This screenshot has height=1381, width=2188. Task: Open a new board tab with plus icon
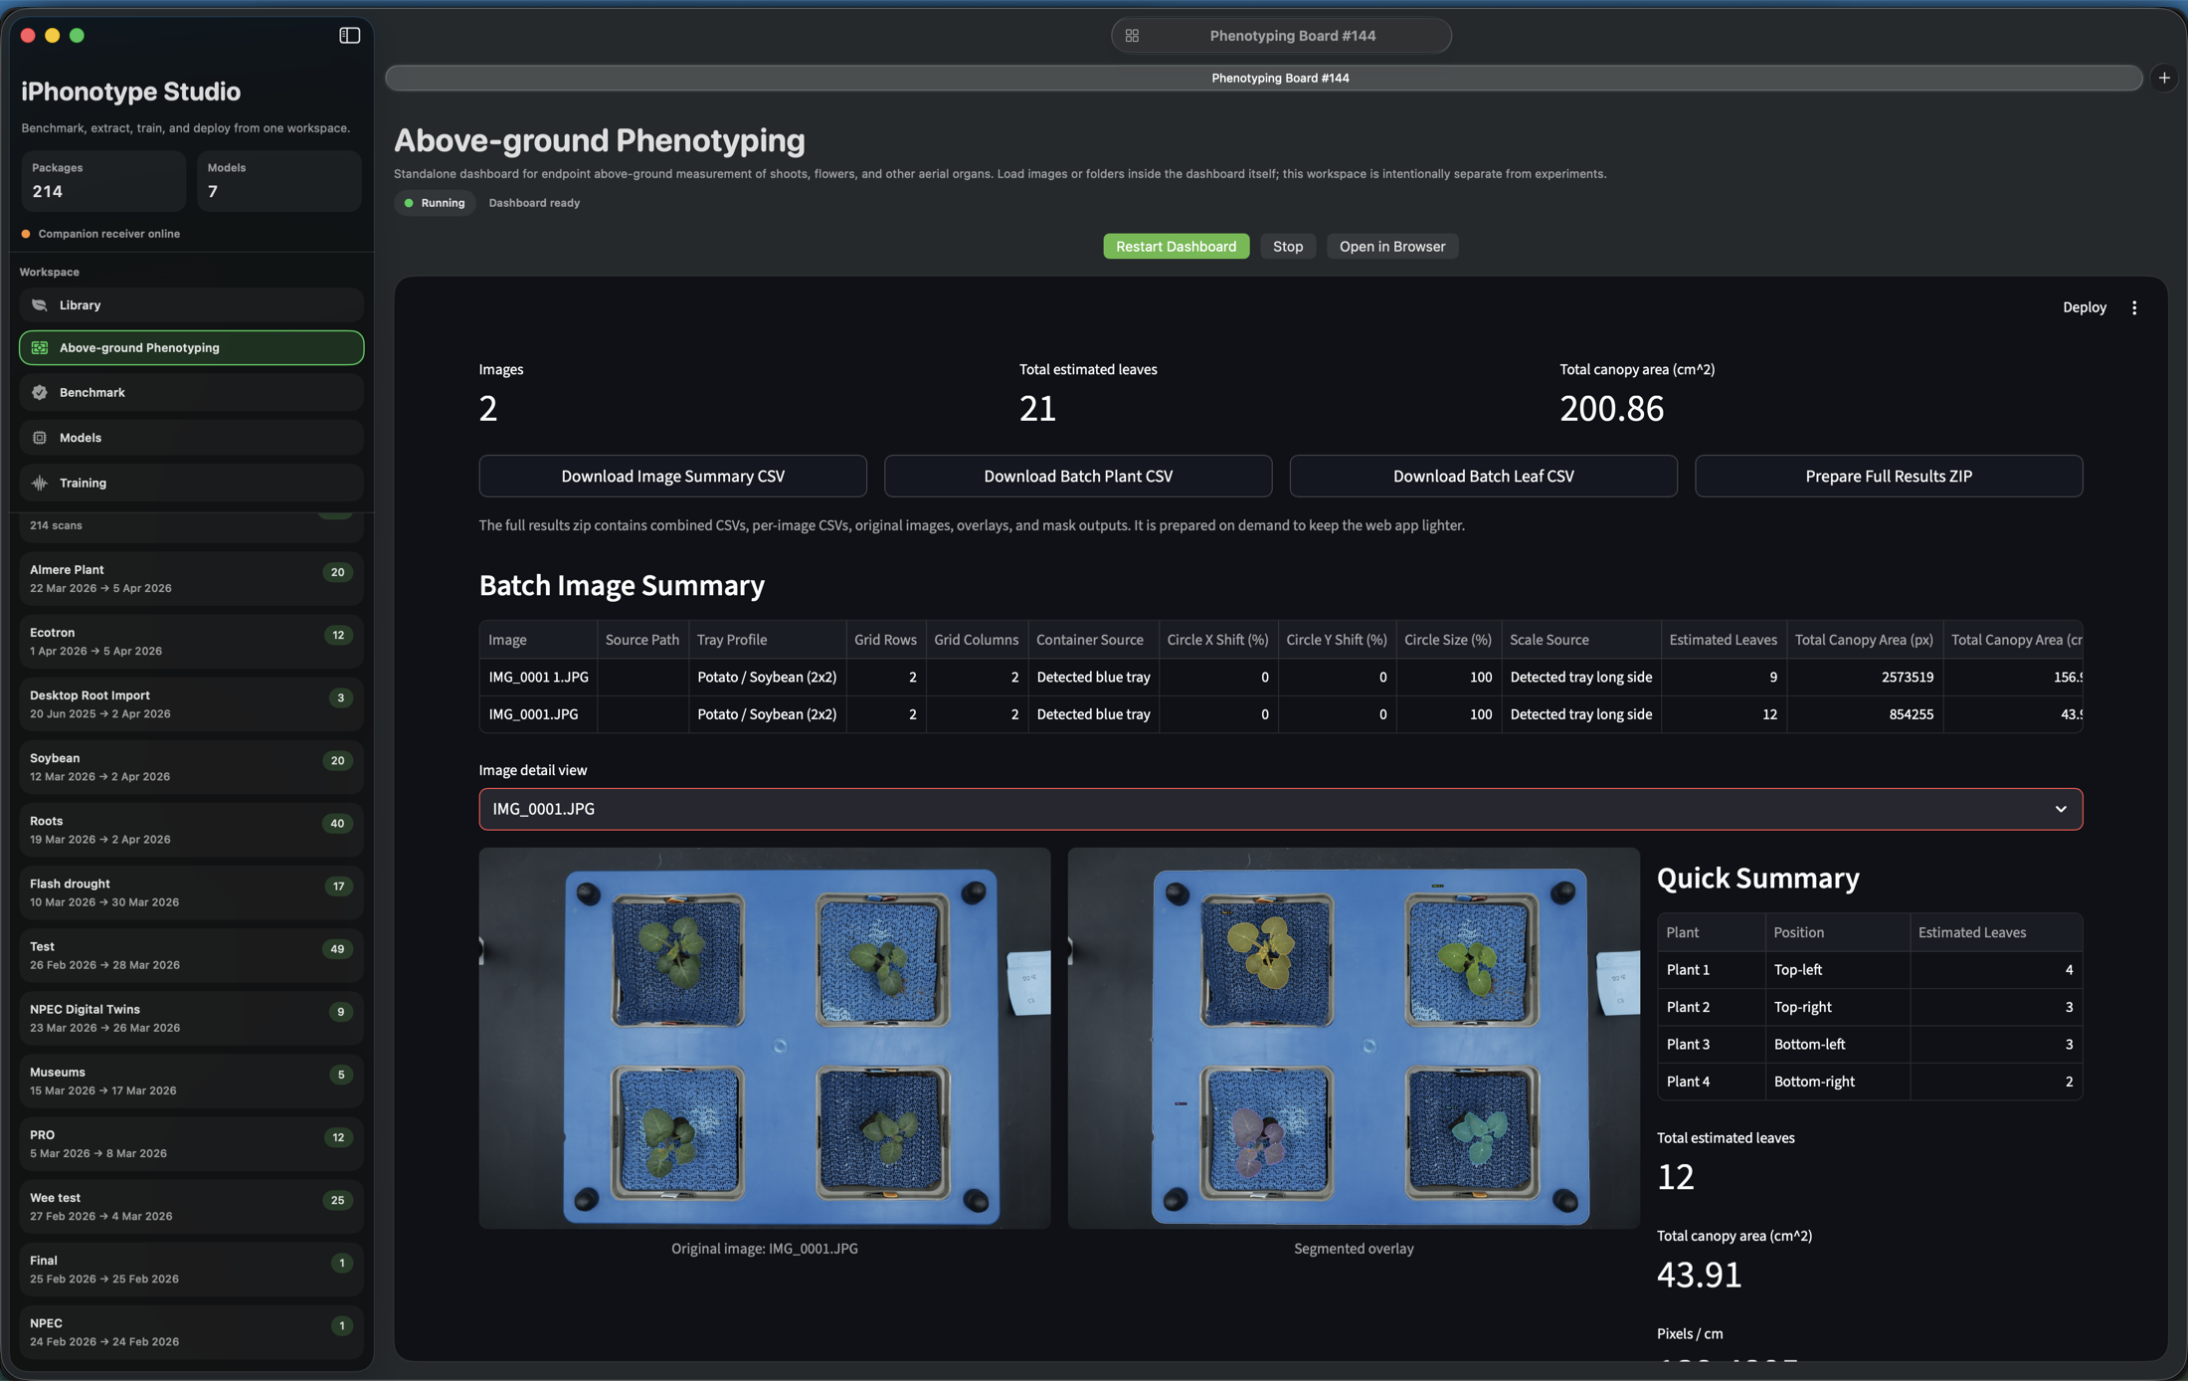(x=2164, y=77)
